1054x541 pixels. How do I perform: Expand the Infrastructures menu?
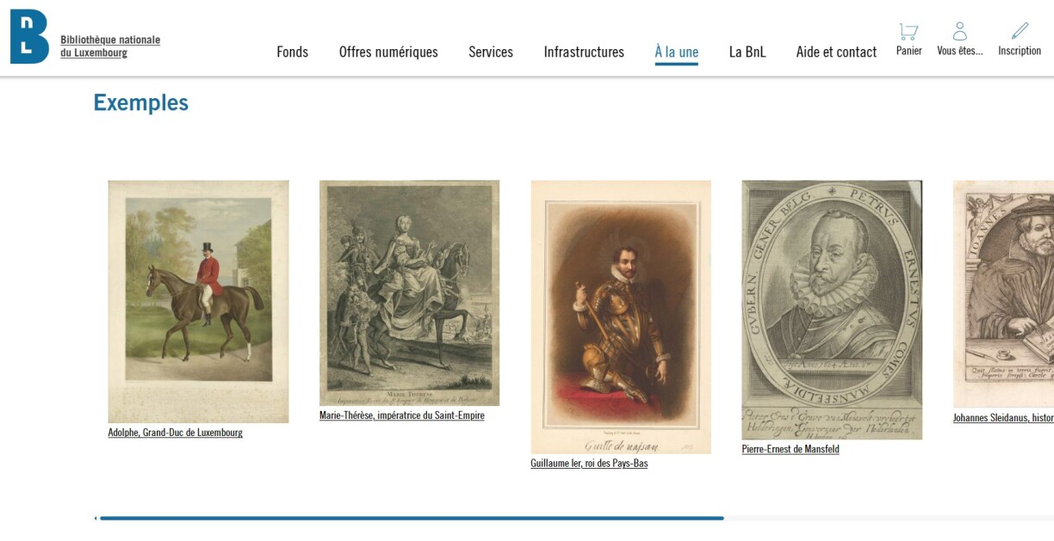(x=584, y=52)
